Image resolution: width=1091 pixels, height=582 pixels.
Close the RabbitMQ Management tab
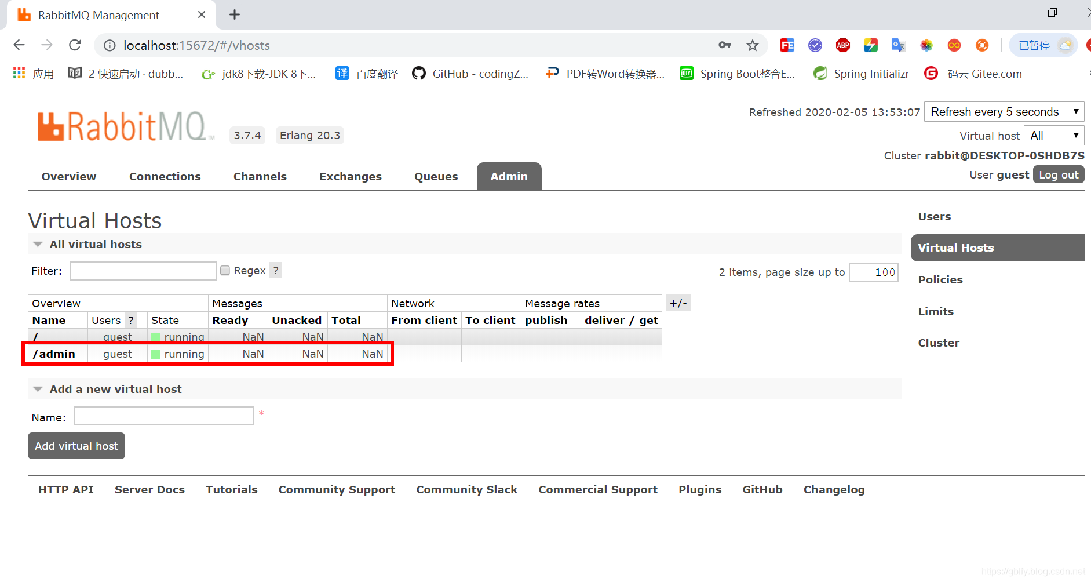202,14
